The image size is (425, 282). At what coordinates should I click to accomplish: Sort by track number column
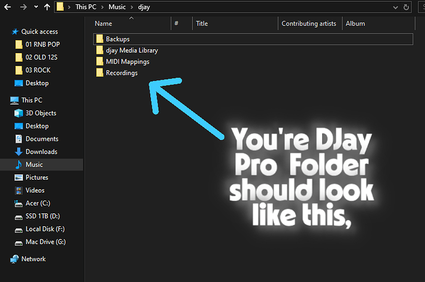[x=176, y=23]
